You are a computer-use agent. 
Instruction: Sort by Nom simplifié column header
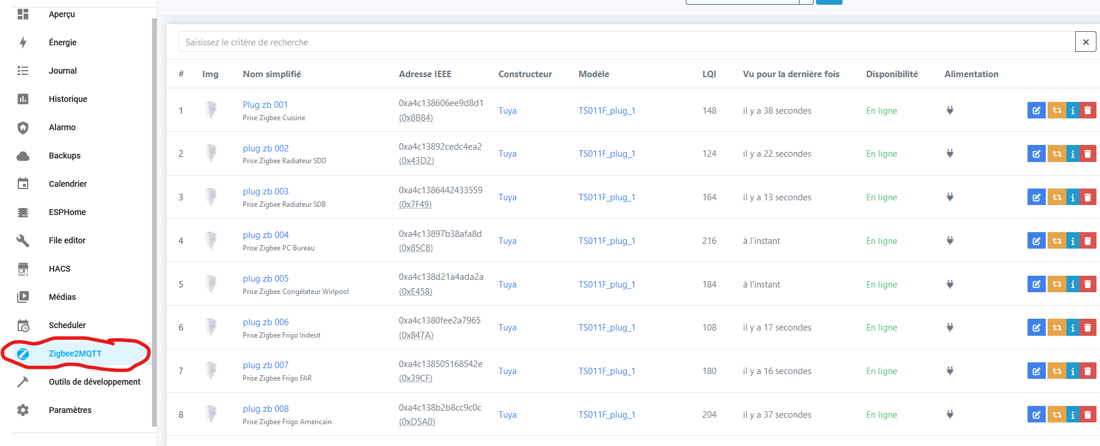[272, 74]
